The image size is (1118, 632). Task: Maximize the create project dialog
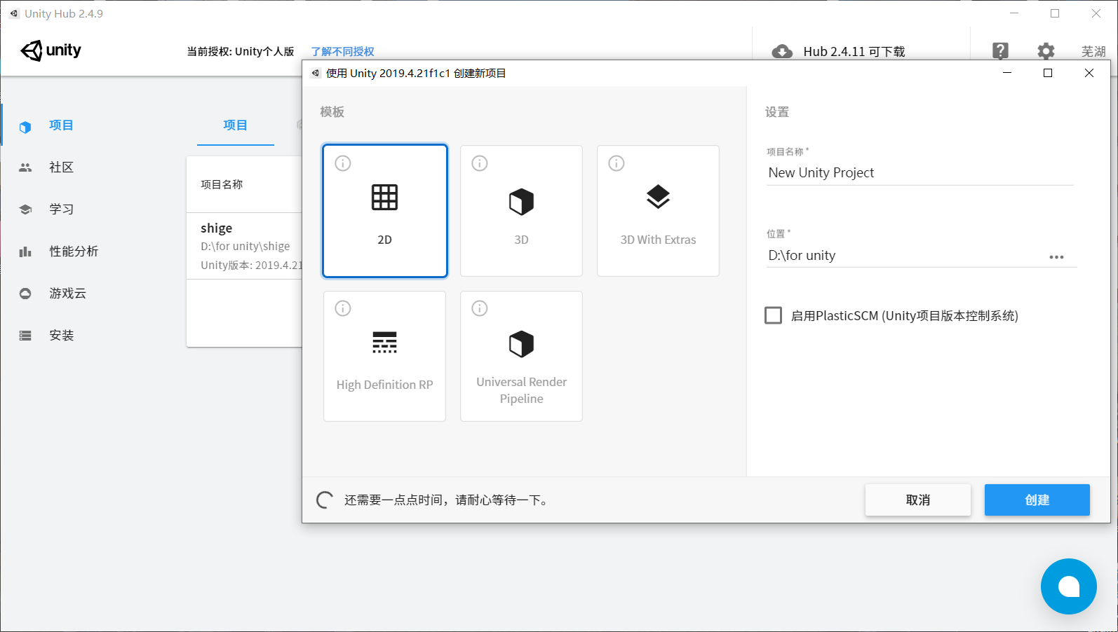point(1048,73)
